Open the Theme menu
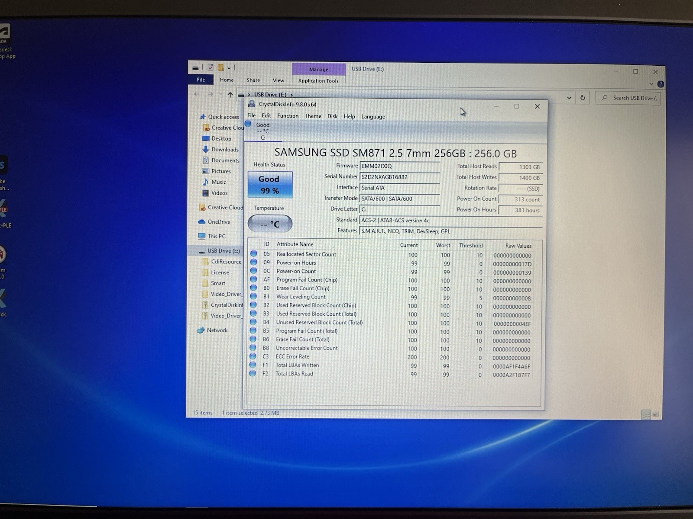 pyautogui.click(x=313, y=116)
